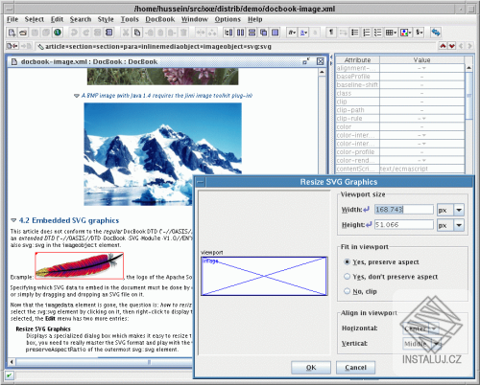Screen dimensions: 480x385
Task: Click OK in Resize SVG Graphics dialog
Action: (x=311, y=368)
